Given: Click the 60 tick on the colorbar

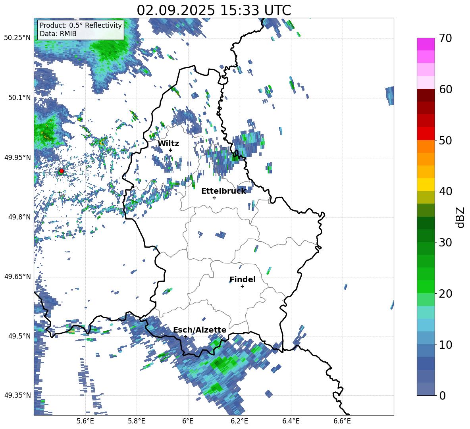Looking at the screenshot, I should (x=445, y=89).
